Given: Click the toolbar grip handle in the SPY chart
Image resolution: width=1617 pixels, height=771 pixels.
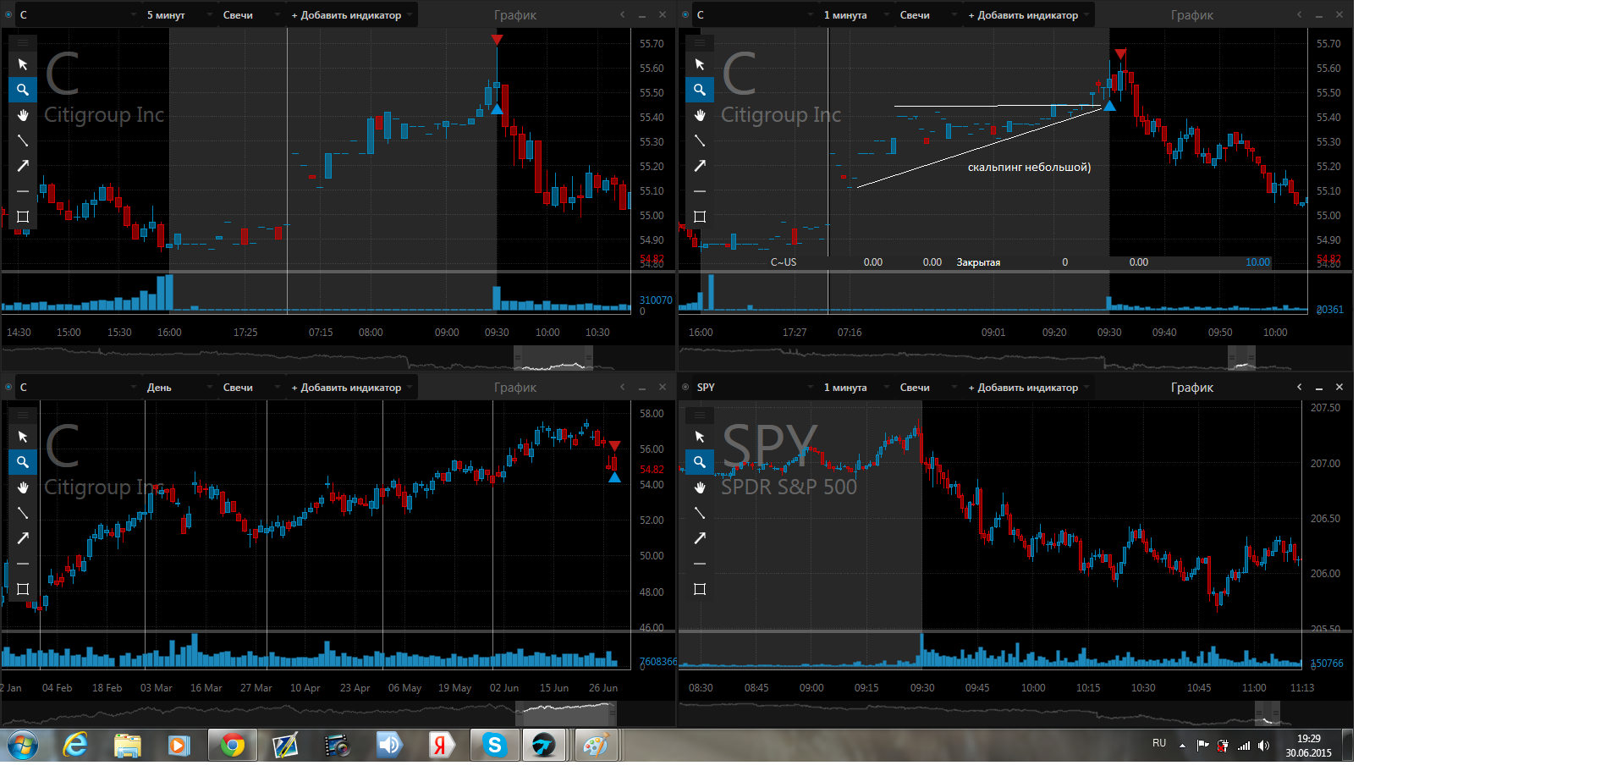Looking at the screenshot, I should tap(700, 415).
